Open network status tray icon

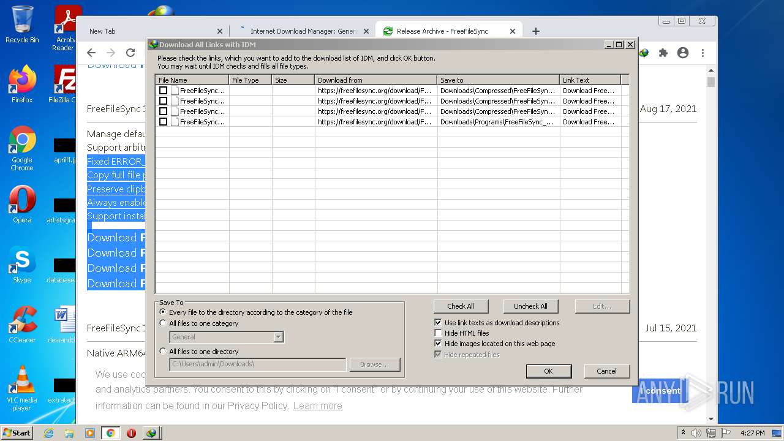point(711,433)
